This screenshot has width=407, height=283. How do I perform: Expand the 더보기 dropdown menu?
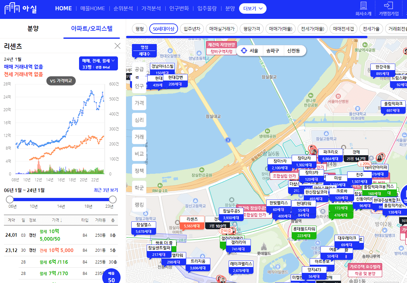point(253,9)
